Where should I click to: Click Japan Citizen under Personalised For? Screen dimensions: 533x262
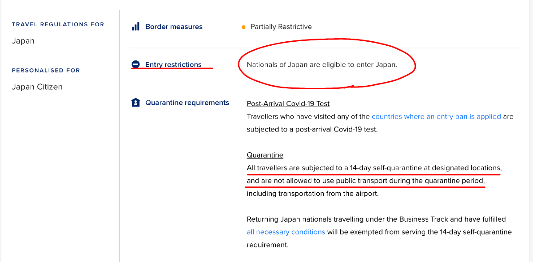(x=37, y=87)
